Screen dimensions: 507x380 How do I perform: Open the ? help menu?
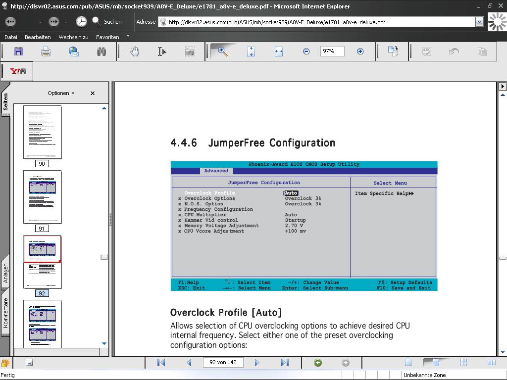(x=128, y=37)
